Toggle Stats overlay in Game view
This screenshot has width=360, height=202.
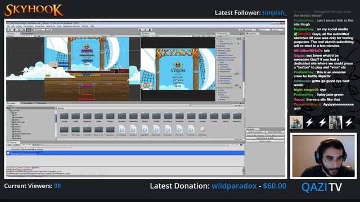click(x=203, y=36)
